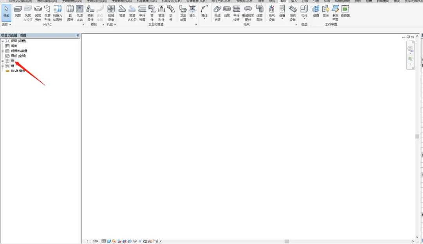423x244 pixels.
Task: Switch to the 插入 ribbon tab
Action: point(294,1)
